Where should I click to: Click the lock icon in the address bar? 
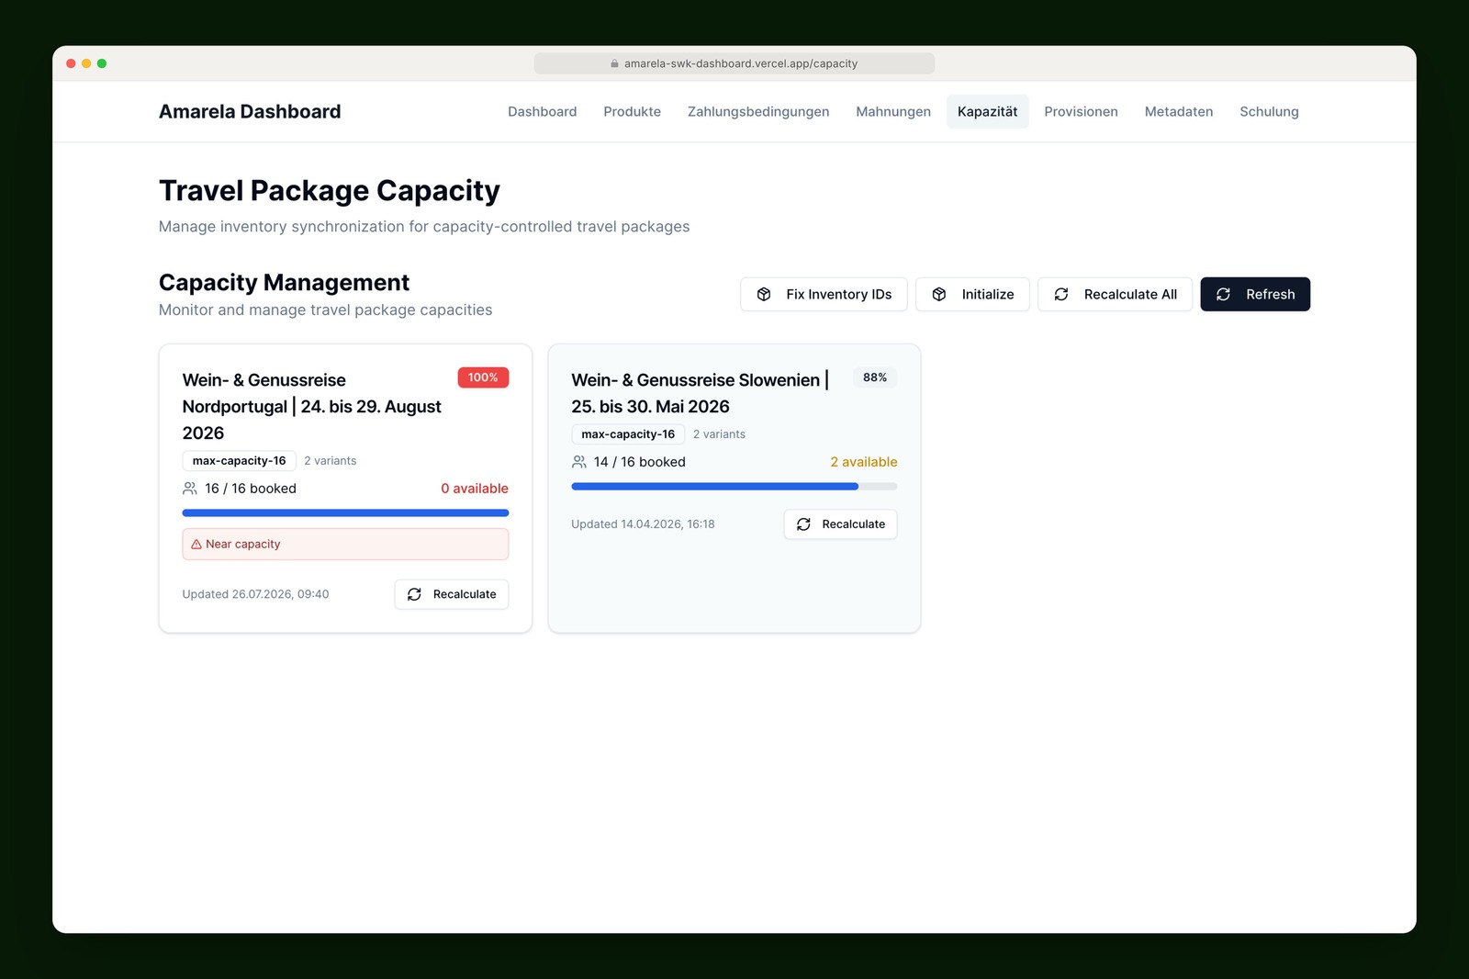pos(614,63)
